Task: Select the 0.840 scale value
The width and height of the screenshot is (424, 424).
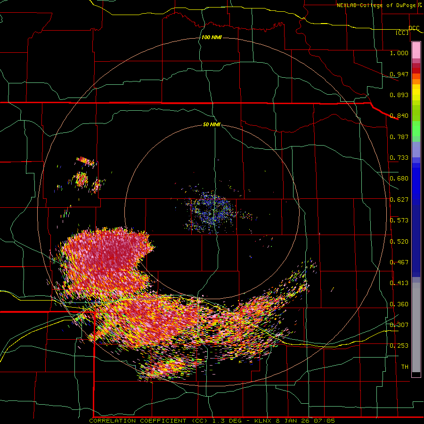Action: (399, 116)
